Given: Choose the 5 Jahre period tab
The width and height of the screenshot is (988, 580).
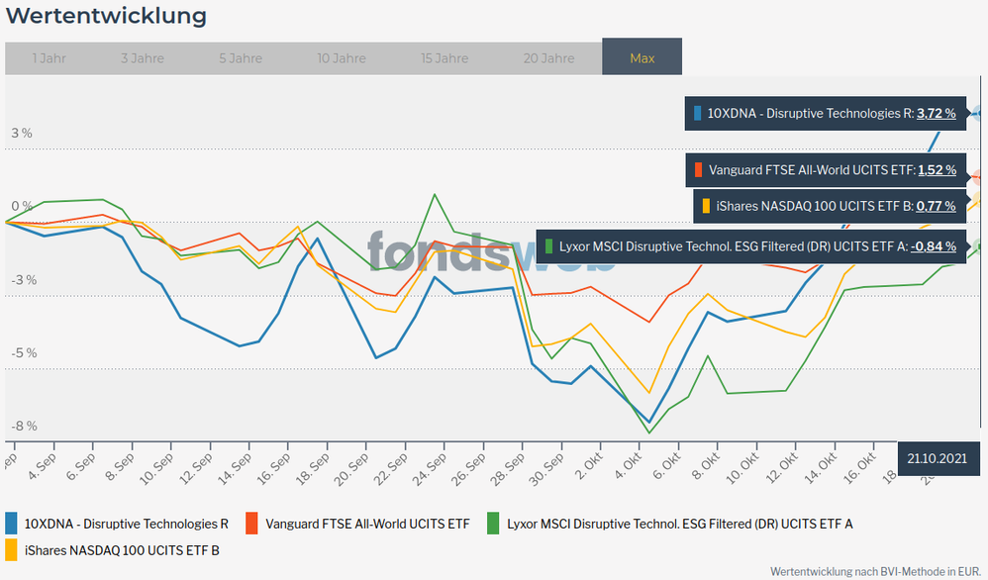Looking at the screenshot, I should pos(241,58).
